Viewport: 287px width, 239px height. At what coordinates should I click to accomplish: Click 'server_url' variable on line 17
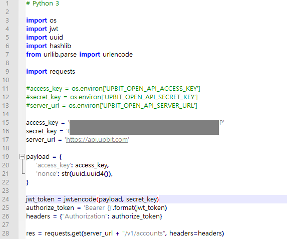click(x=41, y=140)
